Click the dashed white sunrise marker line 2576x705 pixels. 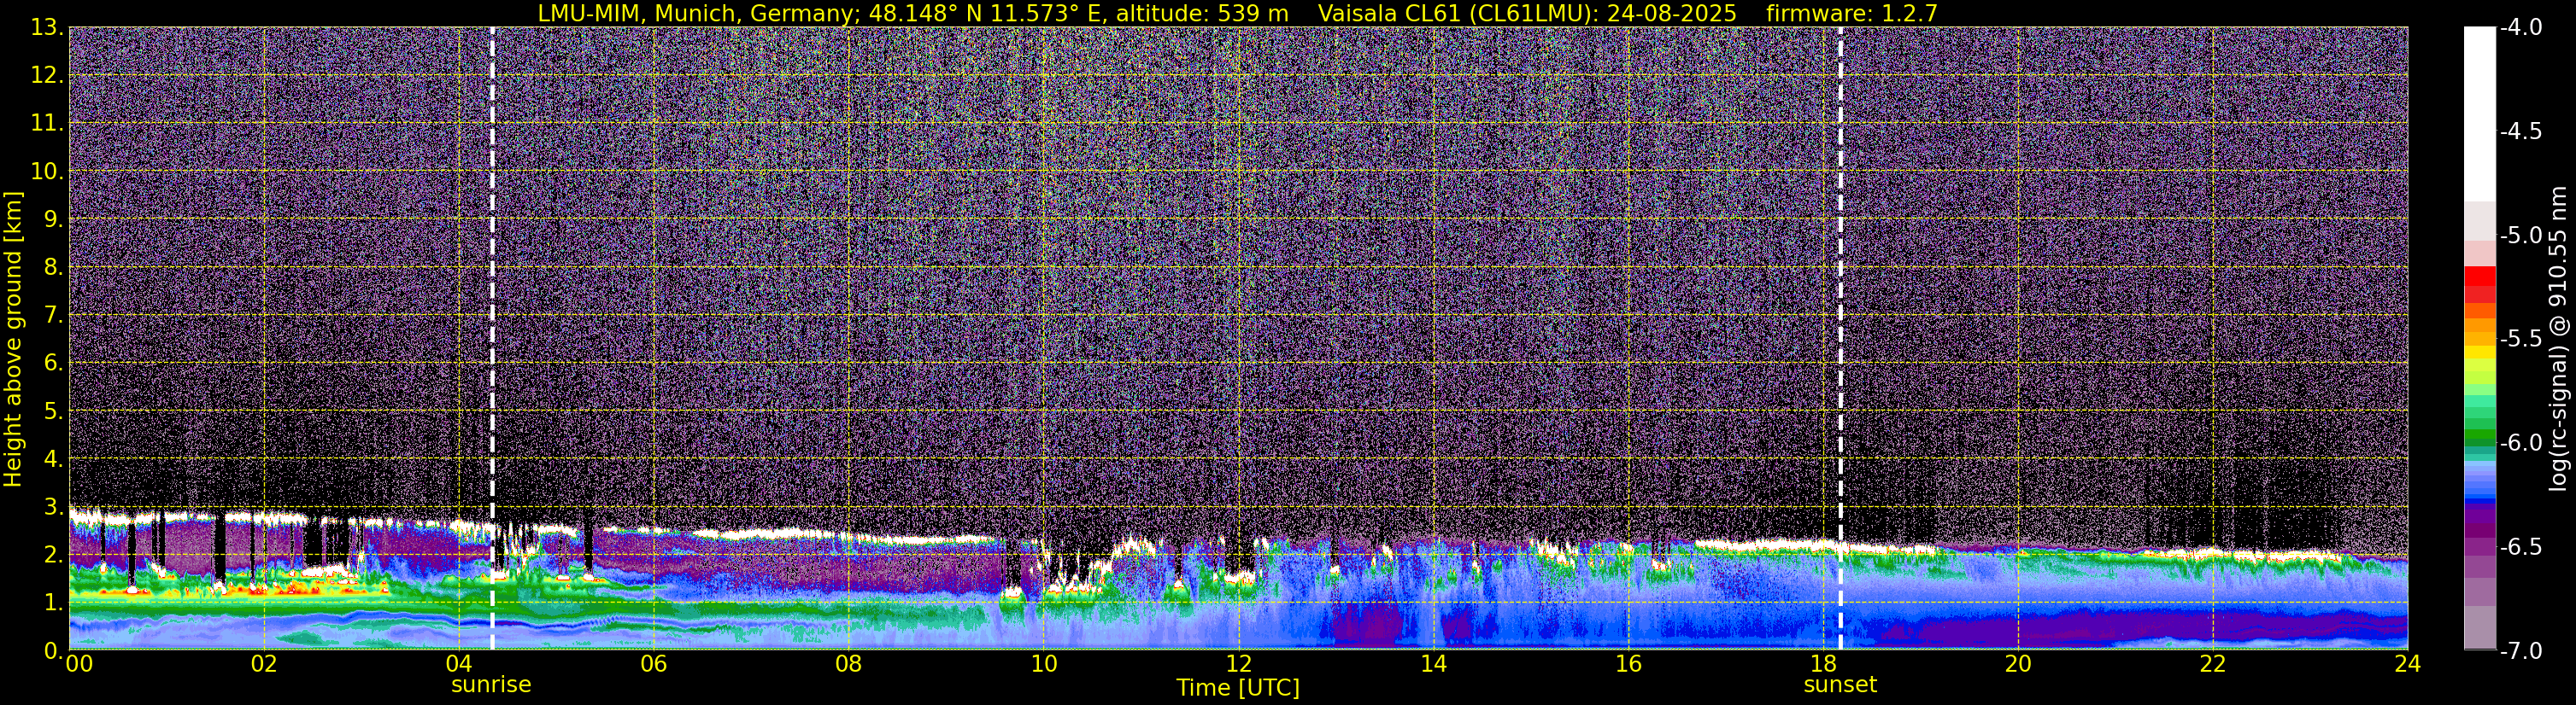click(492, 339)
